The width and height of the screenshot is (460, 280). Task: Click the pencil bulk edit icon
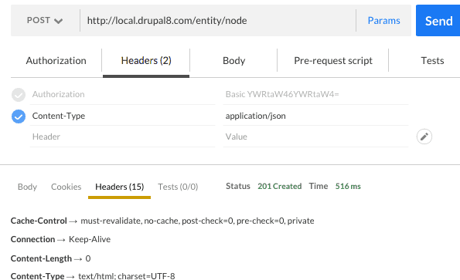tap(424, 137)
